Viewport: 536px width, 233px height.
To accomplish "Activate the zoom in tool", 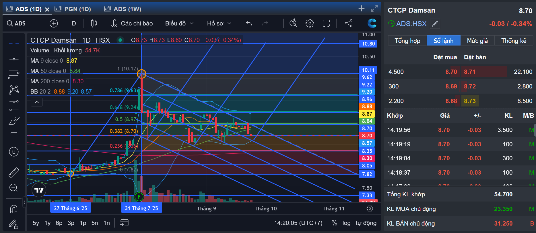I will 14,188.
